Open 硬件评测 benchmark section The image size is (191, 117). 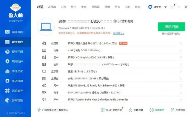pyautogui.click(x=16, y=52)
